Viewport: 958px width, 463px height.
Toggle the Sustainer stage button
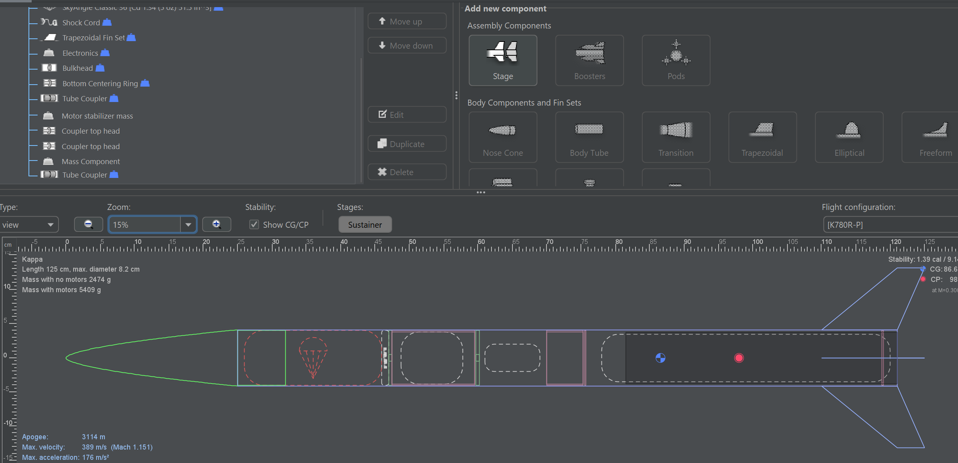point(365,225)
